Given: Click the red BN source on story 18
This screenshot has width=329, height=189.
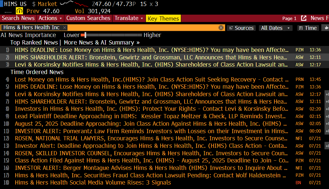Looking at the screenshot, I should coord(298,183).
